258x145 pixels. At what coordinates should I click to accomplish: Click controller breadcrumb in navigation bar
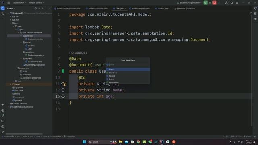[x=69, y=137]
